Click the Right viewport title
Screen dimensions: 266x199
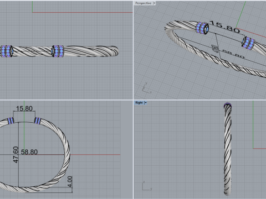point(139,103)
